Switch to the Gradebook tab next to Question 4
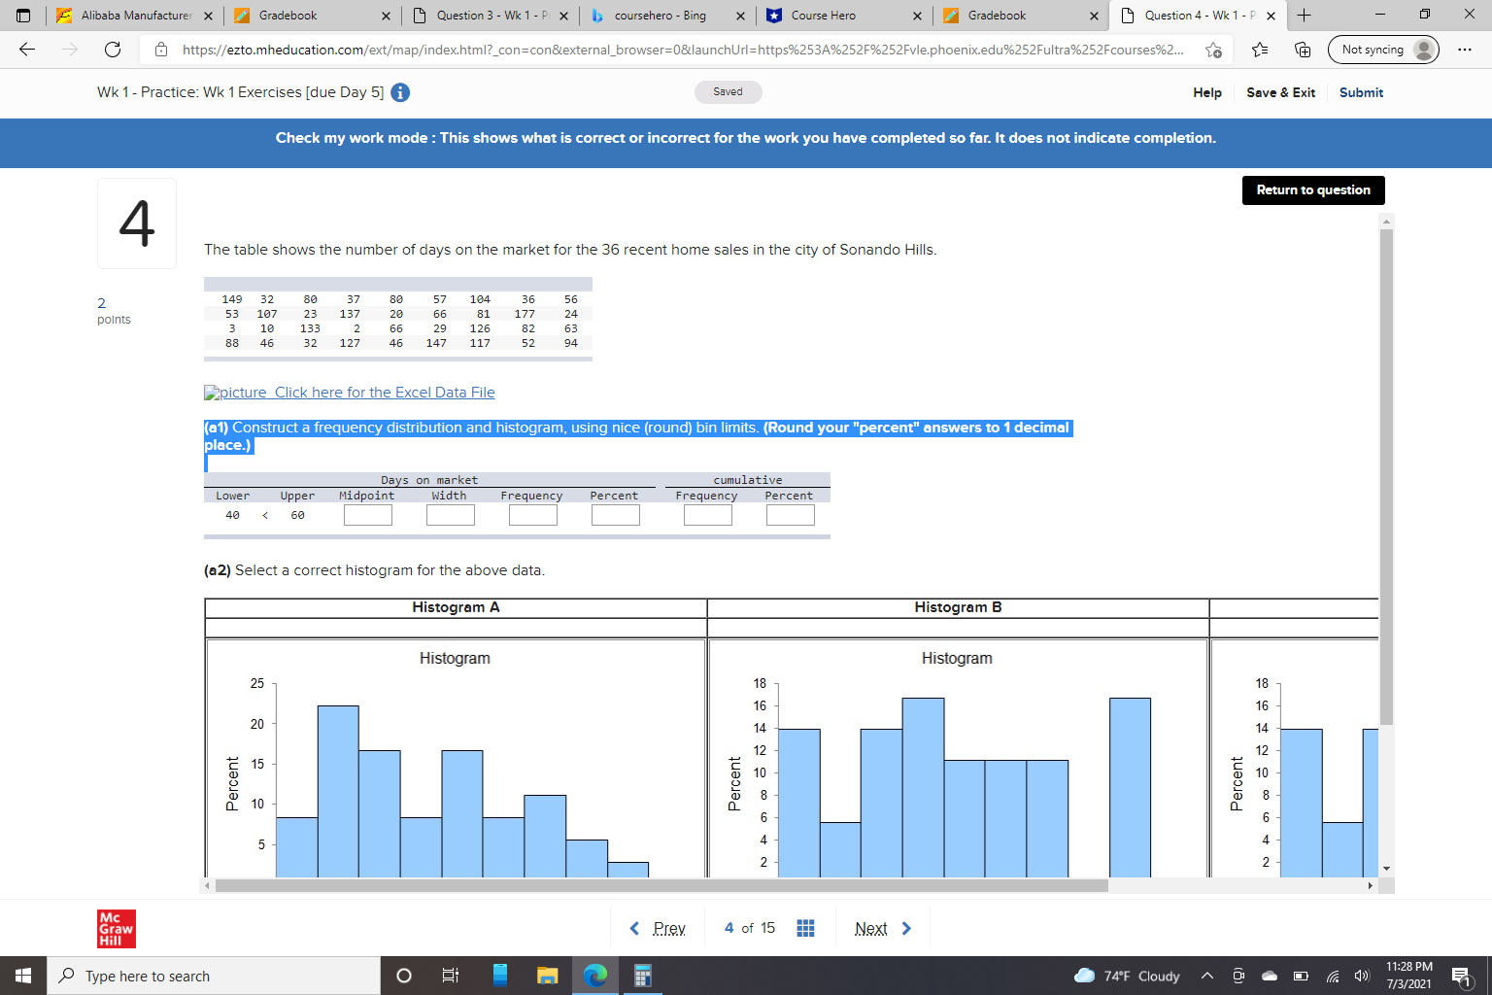The width and height of the screenshot is (1492, 995). point(1021,16)
